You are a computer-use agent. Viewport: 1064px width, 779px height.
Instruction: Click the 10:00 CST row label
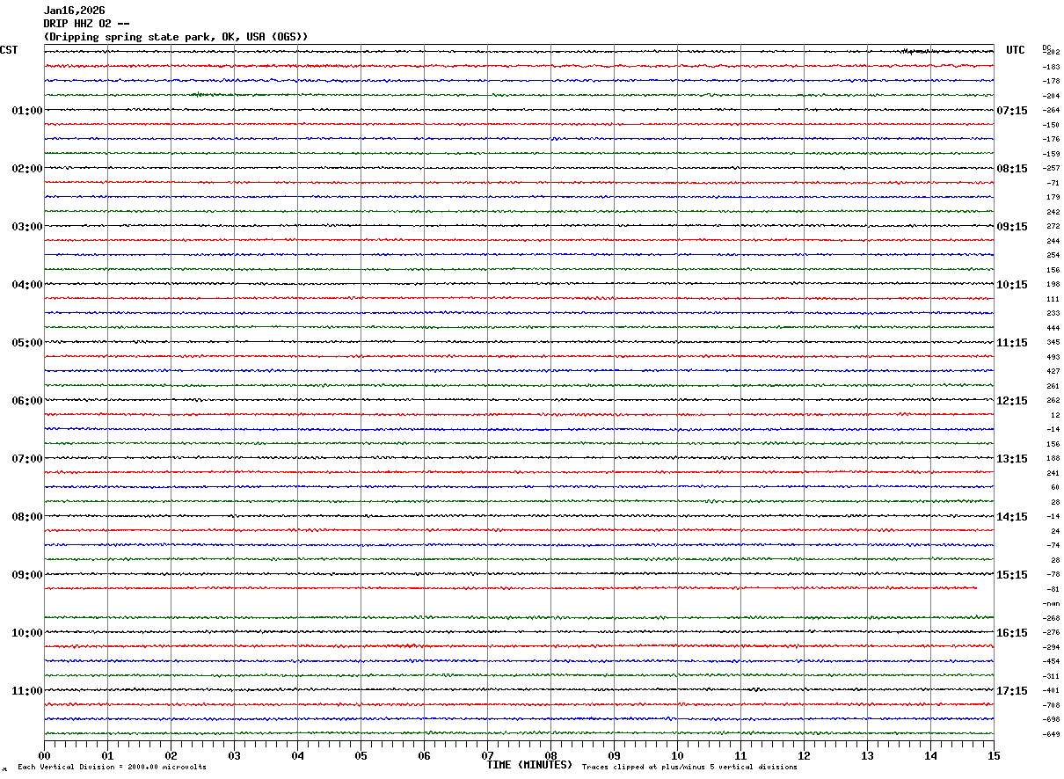26,633
